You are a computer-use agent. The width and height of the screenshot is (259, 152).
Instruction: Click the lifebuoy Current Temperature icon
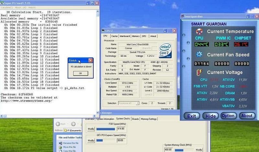[x=199, y=31]
